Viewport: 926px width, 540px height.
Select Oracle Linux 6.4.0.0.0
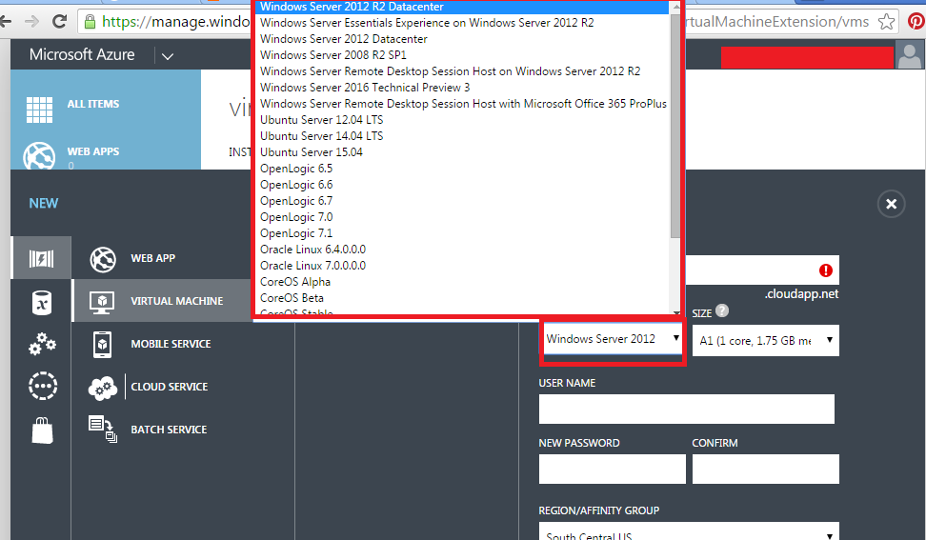point(464,250)
